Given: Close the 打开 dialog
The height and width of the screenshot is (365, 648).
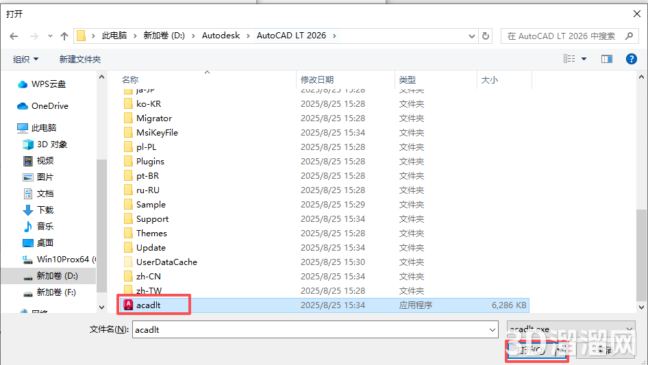Looking at the screenshot, I should (637, 14).
